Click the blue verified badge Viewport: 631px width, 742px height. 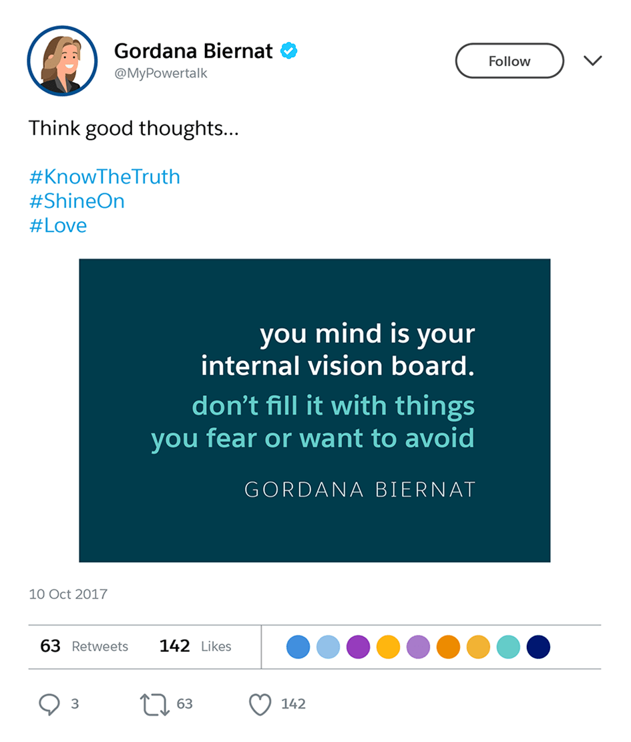point(288,51)
